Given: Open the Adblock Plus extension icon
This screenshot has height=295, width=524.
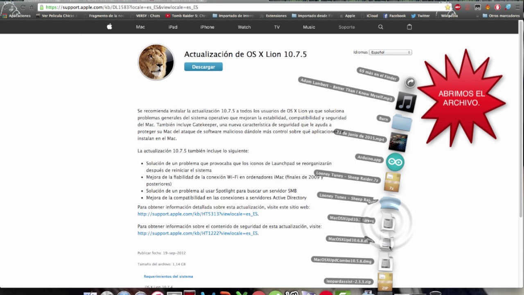Looking at the screenshot, I should click(x=458, y=7).
